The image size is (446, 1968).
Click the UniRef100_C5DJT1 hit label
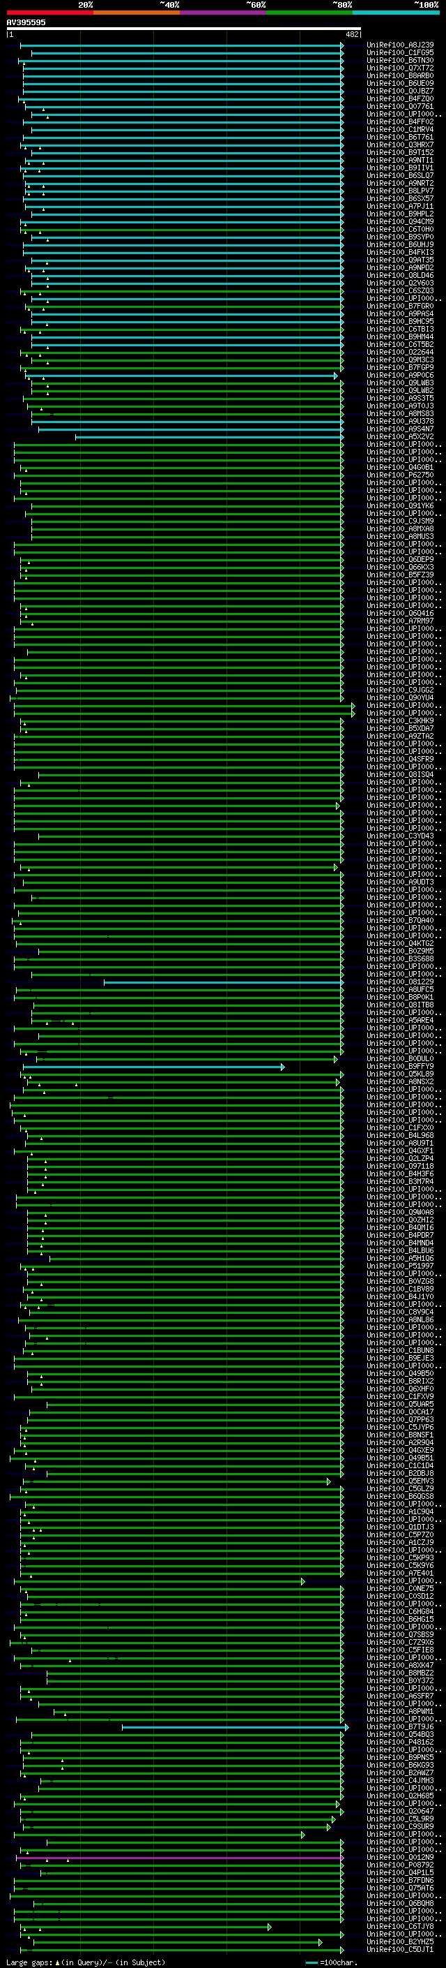coord(400,1950)
